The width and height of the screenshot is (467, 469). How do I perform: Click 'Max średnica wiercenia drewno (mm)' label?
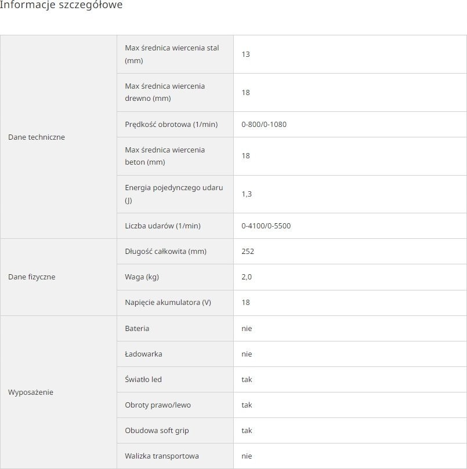tap(165, 92)
